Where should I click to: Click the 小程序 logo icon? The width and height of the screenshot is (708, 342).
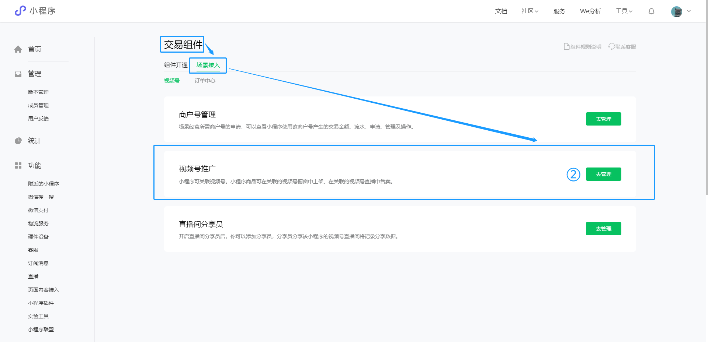click(x=20, y=11)
